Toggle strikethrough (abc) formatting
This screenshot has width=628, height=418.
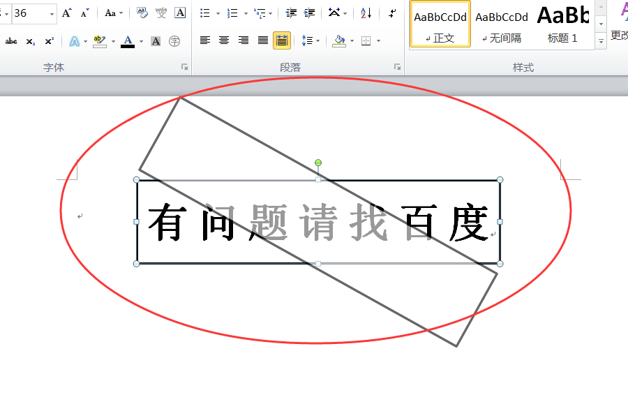tap(10, 41)
